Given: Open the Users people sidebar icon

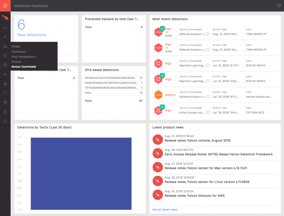Looking at the screenshot, I should coord(5,112).
